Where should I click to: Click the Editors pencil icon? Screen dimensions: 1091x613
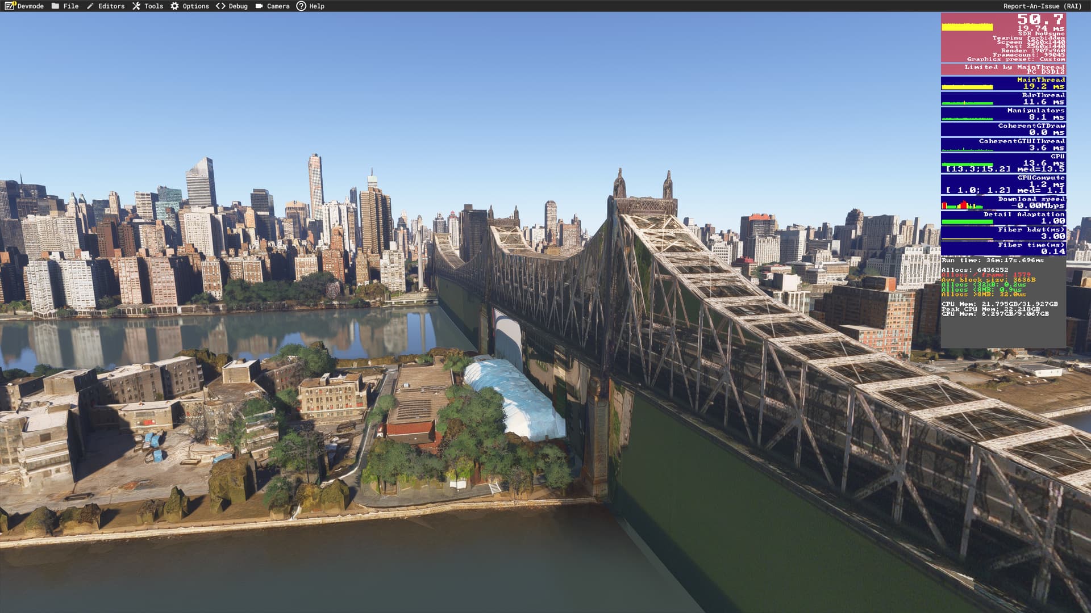pyautogui.click(x=90, y=6)
